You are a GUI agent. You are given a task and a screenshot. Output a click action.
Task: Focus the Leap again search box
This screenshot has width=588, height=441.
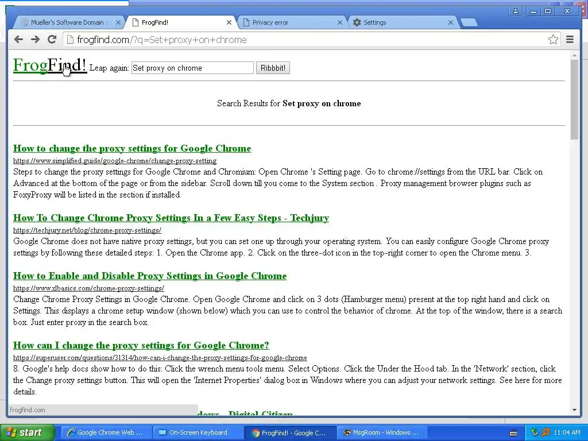[x=192, y=68]
